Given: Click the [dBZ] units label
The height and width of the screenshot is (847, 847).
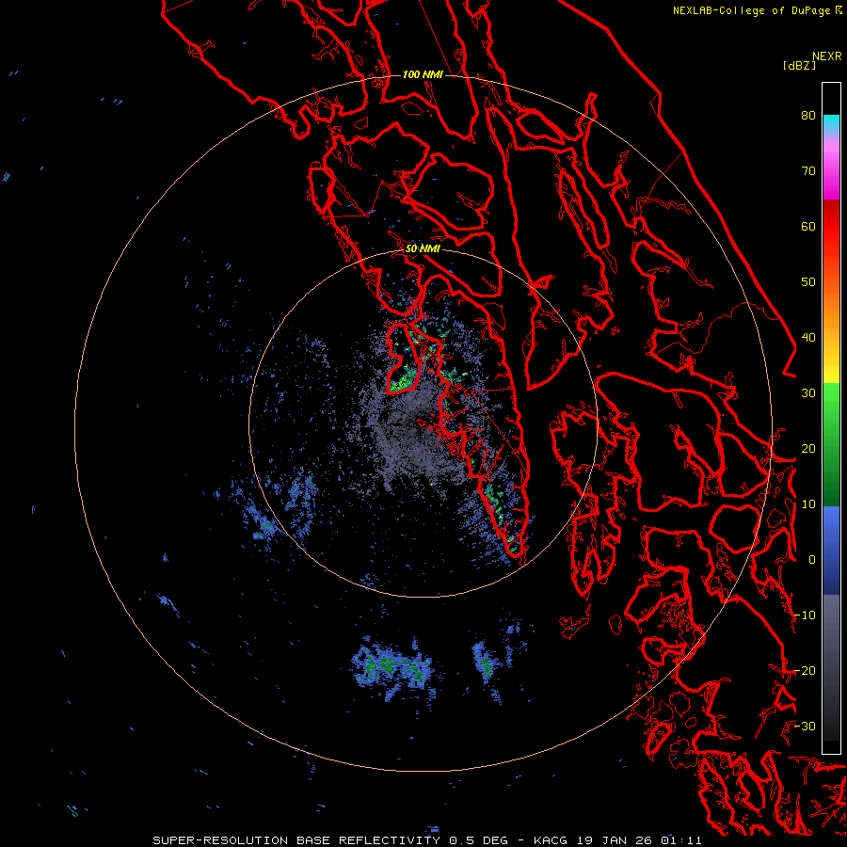Looking at the screenshot, I should tap(799, 65).
